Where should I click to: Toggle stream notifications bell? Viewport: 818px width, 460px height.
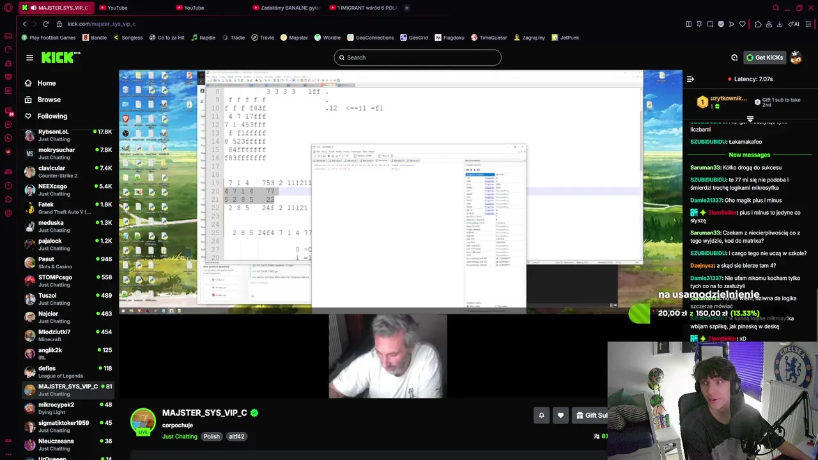(x=541, y=415)
